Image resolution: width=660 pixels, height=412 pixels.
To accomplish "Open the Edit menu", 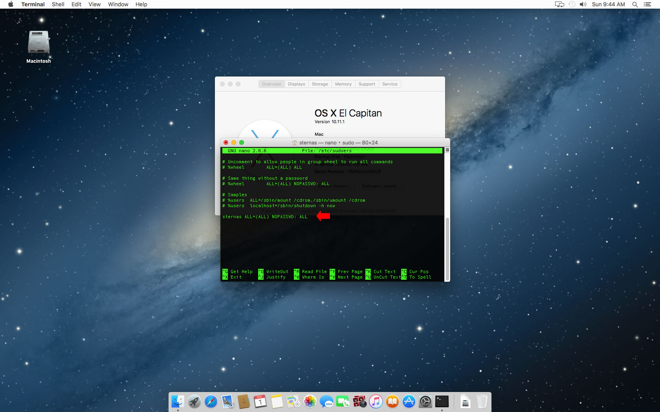I will tap(76, 4).
